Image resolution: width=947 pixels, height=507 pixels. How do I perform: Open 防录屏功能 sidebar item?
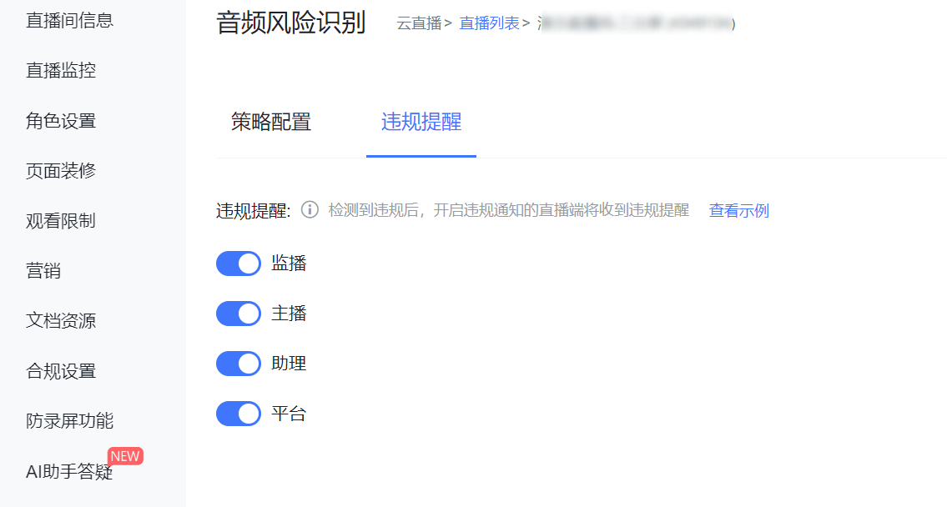(x=69, y=421)
